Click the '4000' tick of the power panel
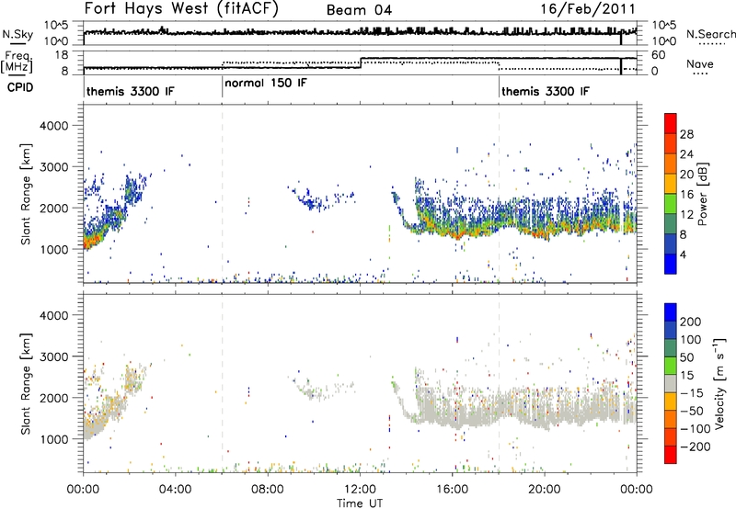This screenshot has width=736, height=509. 54,126
